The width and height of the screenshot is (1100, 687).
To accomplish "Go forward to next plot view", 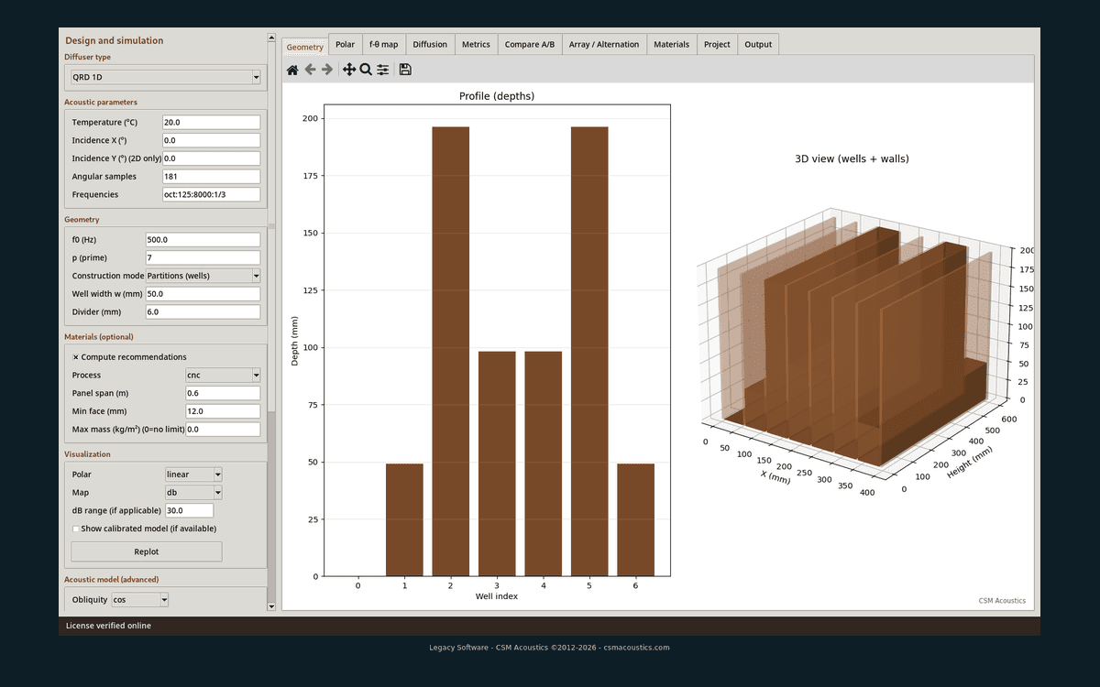I will click(x=327, y=70).
